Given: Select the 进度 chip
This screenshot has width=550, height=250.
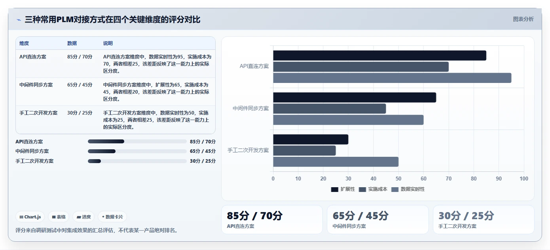Looking at the screenshot, I should (x=83, y=217).
